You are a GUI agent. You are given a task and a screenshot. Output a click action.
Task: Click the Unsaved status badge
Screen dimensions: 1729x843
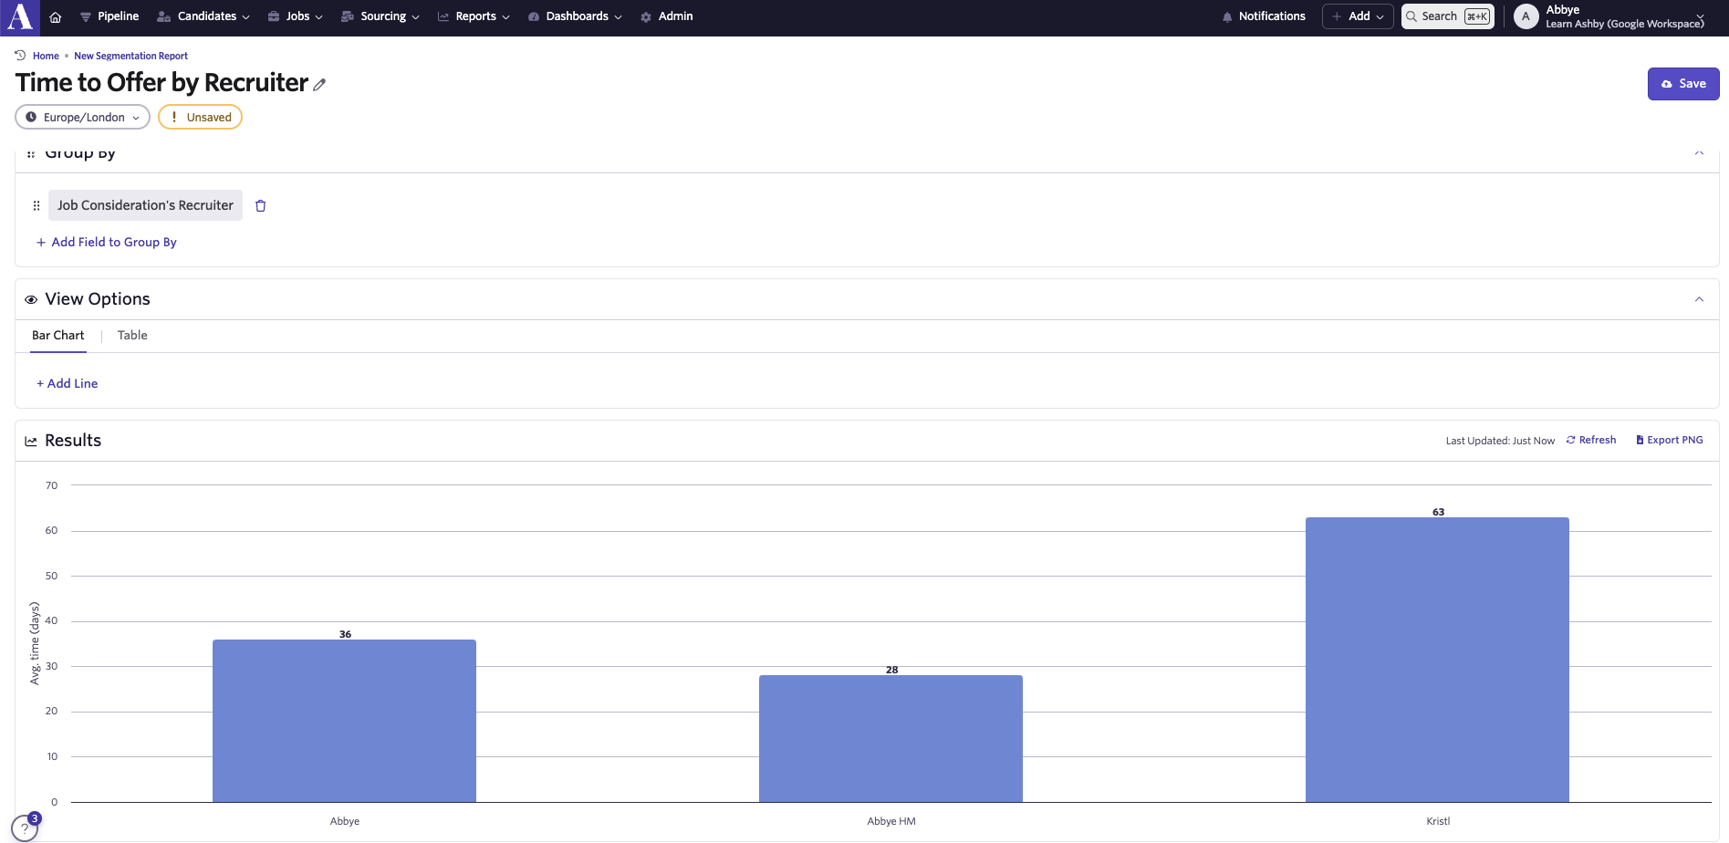(x=200, y=117)
